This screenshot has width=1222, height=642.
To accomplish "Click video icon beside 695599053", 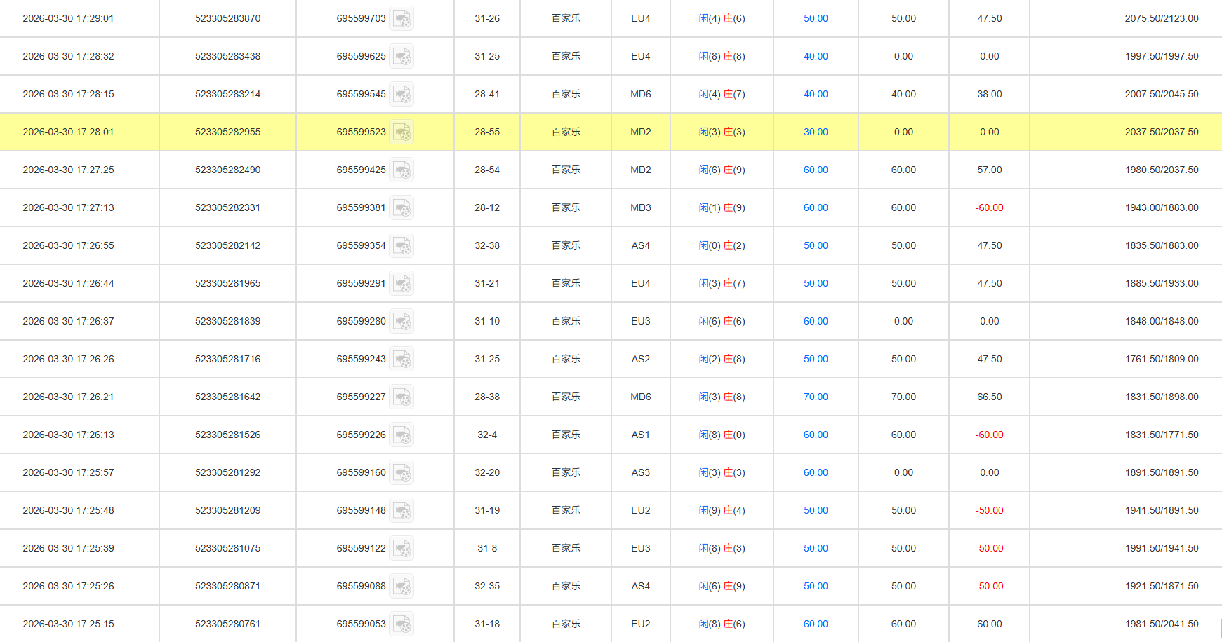I will pos(401,624).
